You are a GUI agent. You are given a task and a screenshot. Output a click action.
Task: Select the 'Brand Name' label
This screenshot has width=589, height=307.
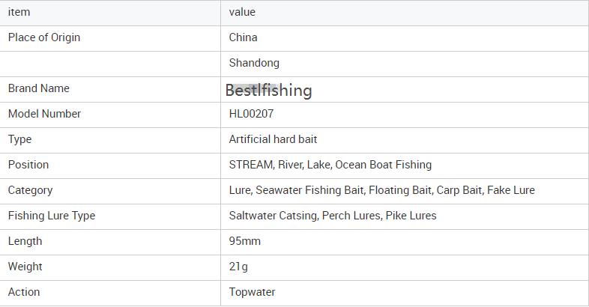click(x=38, y=88)
